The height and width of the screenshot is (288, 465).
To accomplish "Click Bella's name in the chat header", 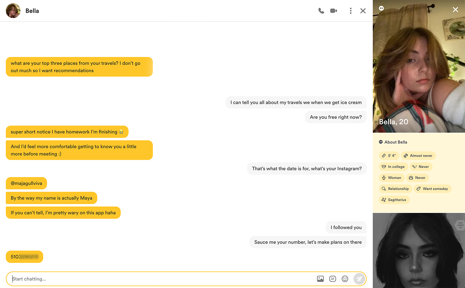I will [x=32, y=11].
